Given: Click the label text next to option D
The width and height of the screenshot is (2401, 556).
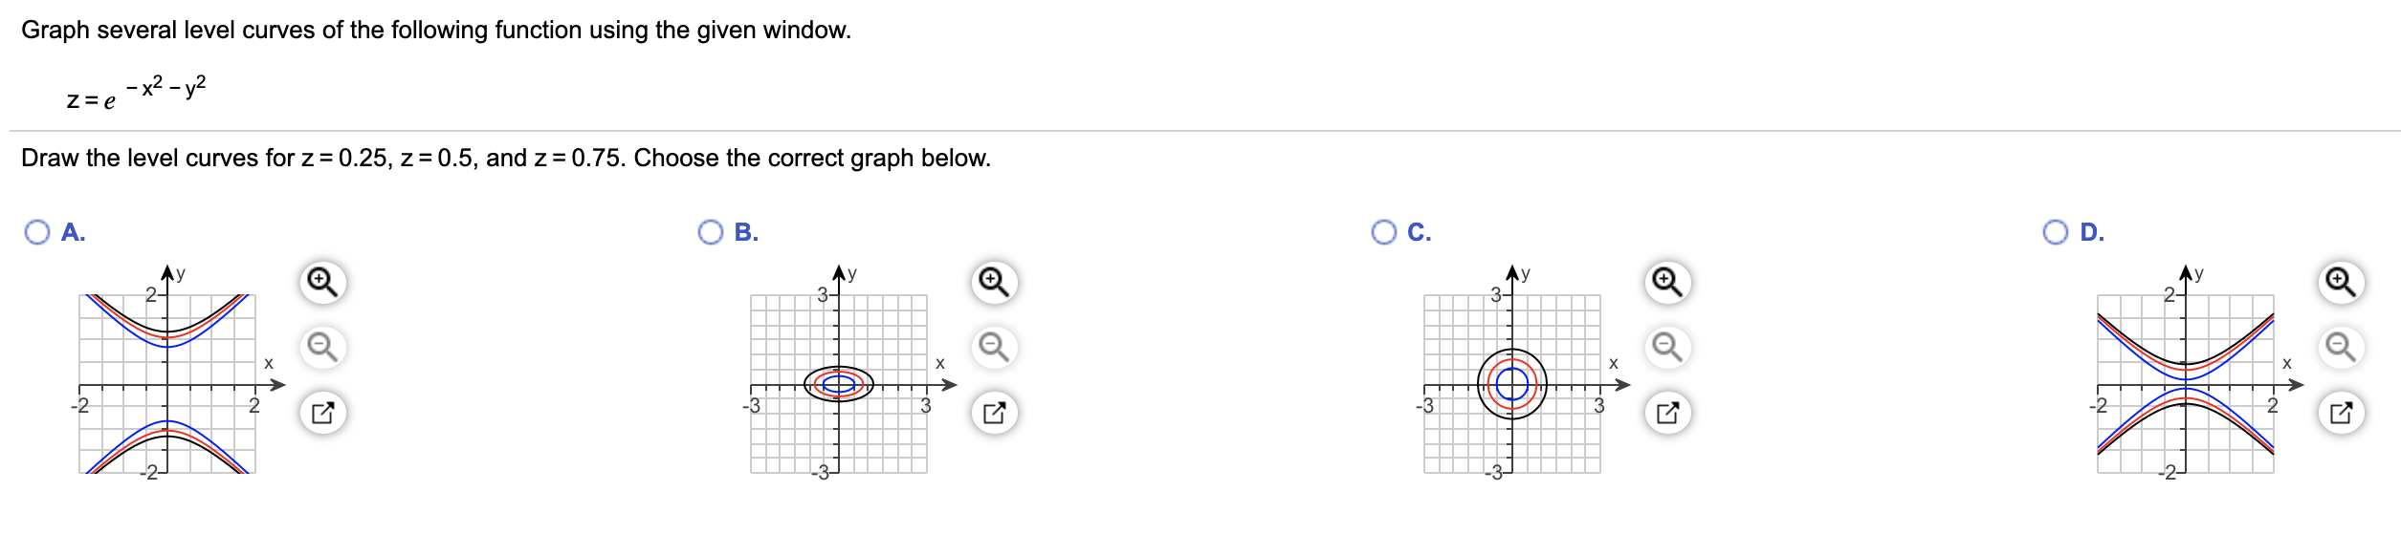Looking at the screenshot, I should 2092,230.
